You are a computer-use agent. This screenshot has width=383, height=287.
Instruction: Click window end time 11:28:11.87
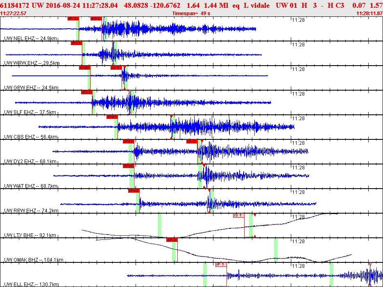tap(369, 14)
